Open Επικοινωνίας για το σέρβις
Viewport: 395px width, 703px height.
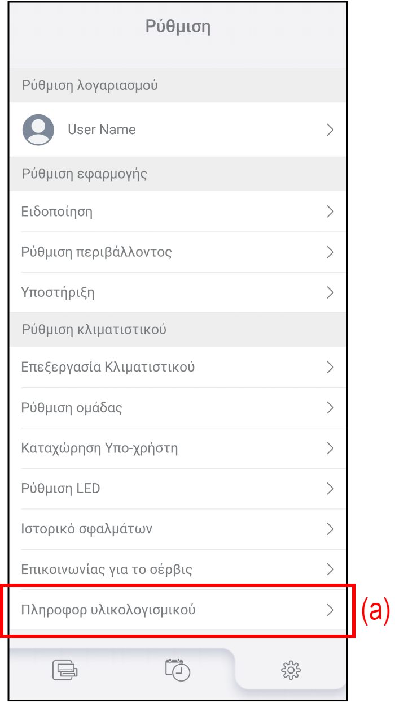pyautogui.click(x=107, y=569)
